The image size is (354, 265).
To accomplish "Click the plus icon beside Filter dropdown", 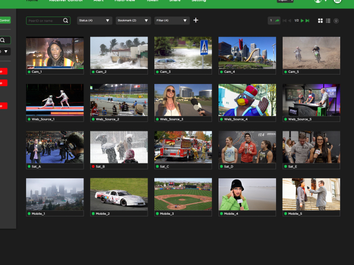I will click(x=196, y=20).
